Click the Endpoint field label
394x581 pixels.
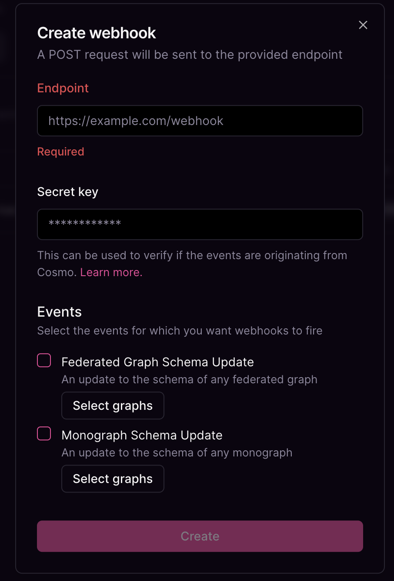pyautogui.click(x=63, y=88)
